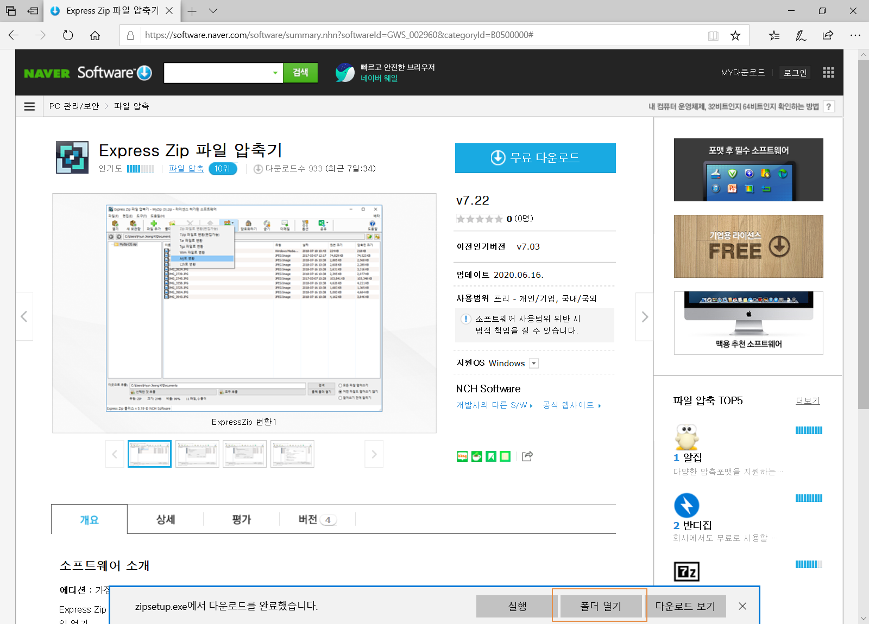The height and width of the screenshot is (624, 869).
Task: Click the green 검색 button
Action: tap(300, 73)
